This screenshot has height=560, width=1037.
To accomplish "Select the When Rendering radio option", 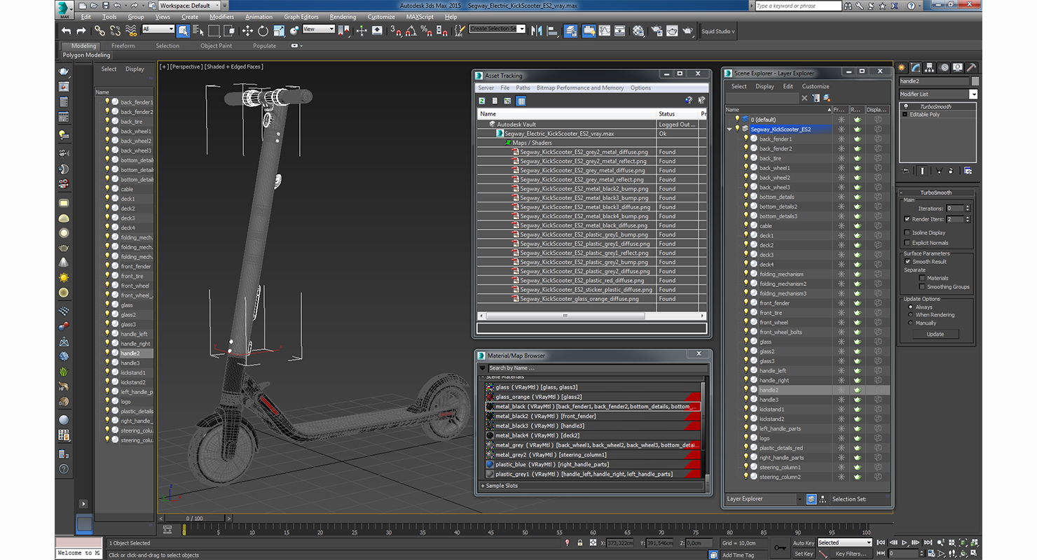I will click(x=911, y=315).
